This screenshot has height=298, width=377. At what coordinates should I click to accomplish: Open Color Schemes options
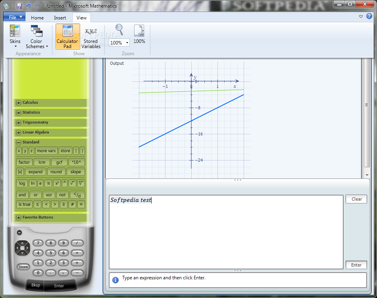37,36
